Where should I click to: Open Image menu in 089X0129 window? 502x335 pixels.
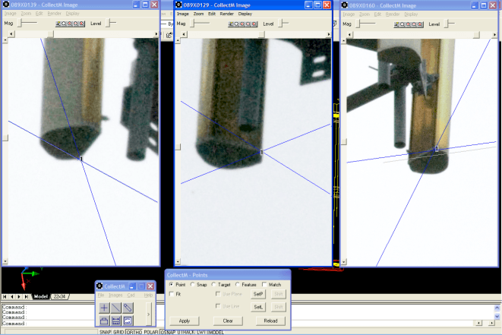183,14
